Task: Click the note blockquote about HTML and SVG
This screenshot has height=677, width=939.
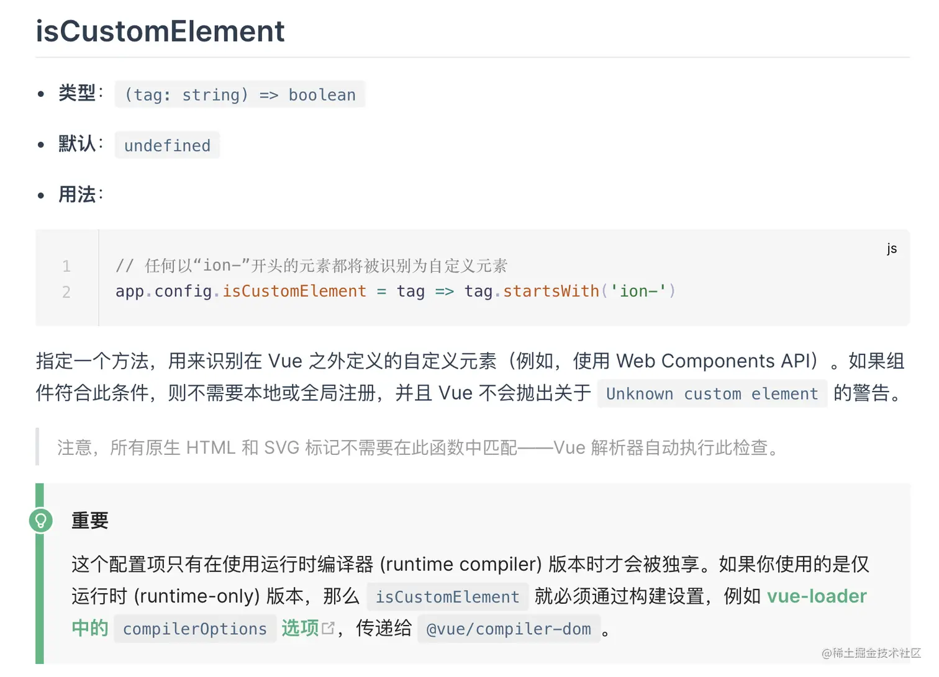Action: pos(418,447)
